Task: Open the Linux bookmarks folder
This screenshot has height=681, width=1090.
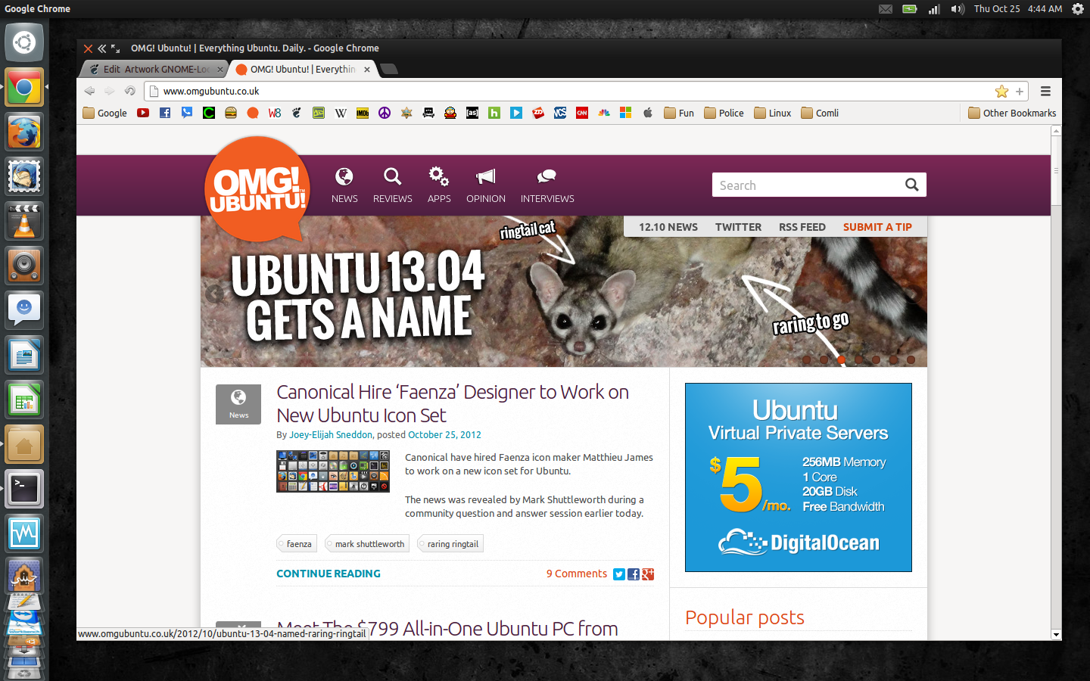Action: coord(772,113)
